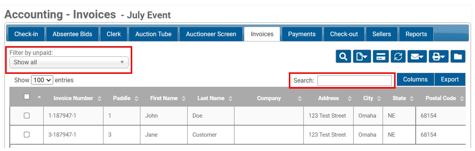Sort by Company column header
The width and height of the screenshot is (475, 151).
pyautogui.click(x=269, y=99)
